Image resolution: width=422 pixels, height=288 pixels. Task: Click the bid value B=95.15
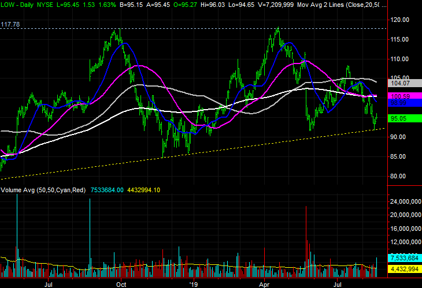131,5
